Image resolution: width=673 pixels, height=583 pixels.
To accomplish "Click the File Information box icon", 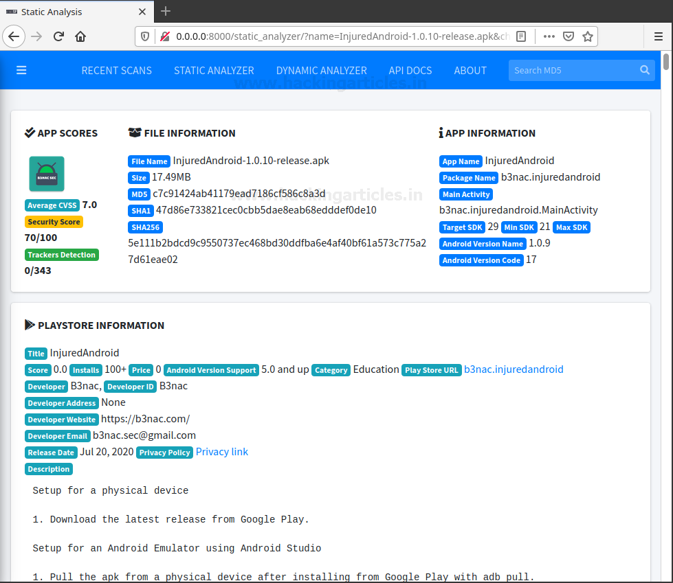I will (x=135, y=133).
